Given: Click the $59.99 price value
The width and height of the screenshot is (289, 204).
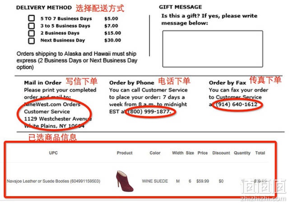Looking at the screenshot, I should pos(203,181).
